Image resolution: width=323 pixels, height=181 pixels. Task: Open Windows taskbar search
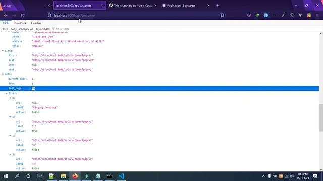pyautogui.click(x=17, y=176)
